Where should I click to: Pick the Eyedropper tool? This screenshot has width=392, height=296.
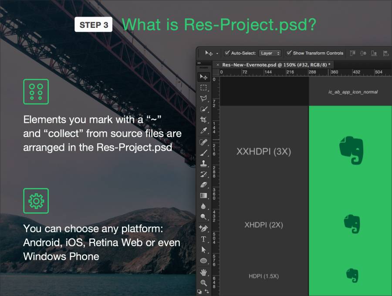click(203, 131)
